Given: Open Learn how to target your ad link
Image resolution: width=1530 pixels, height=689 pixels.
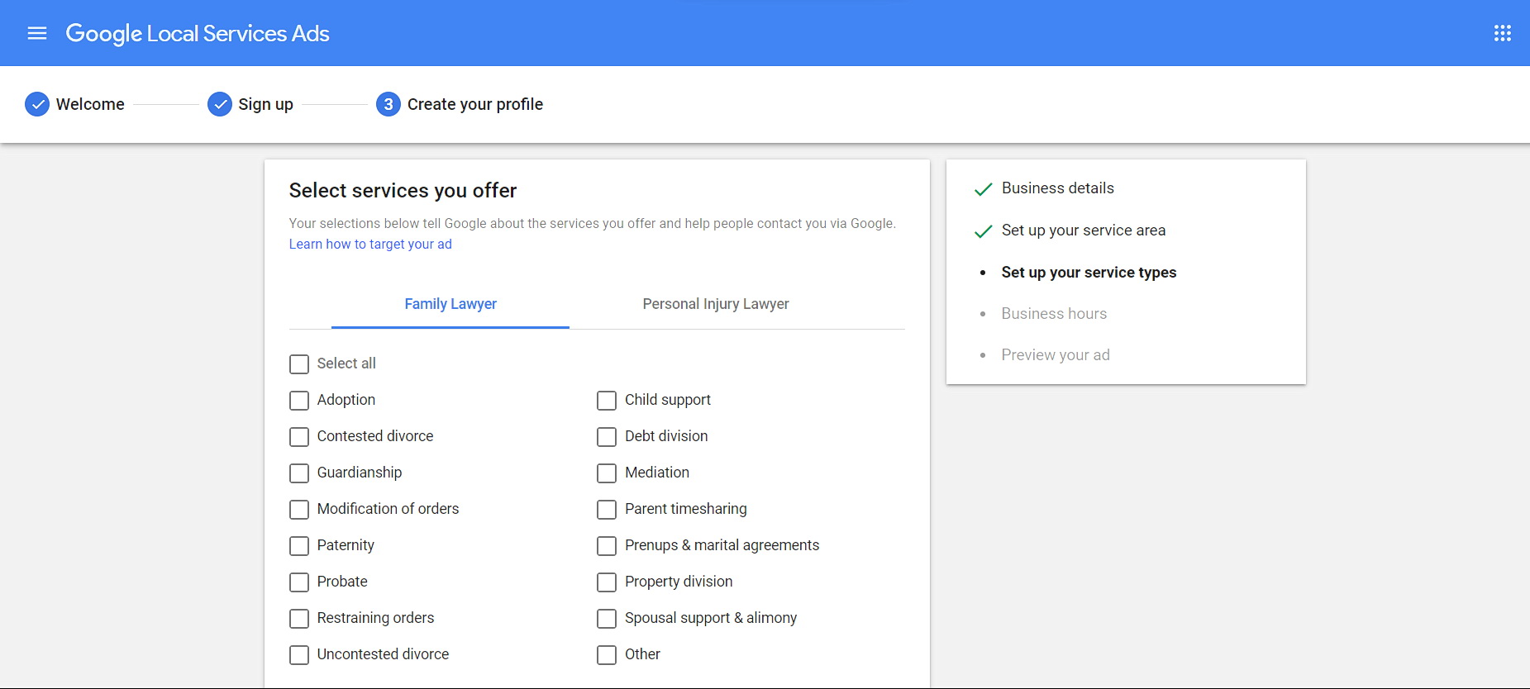Looking at the screenshot, I should (370, 245).
